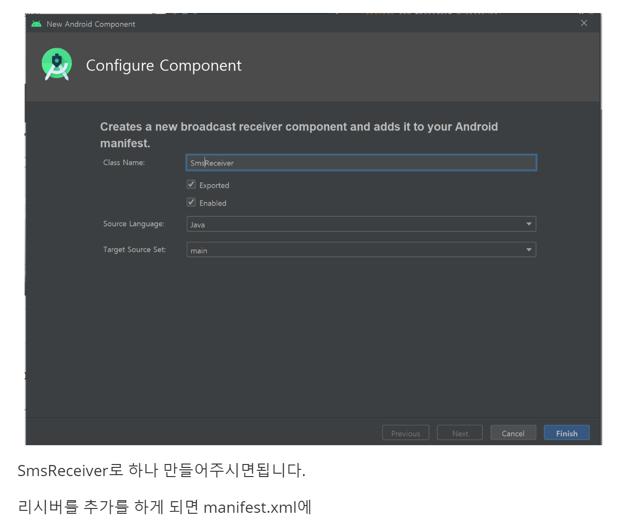Uncheck the Enabled checkbox
This screenshot has height=521, width=637.
pyautogui.click(x=191, y=202)
